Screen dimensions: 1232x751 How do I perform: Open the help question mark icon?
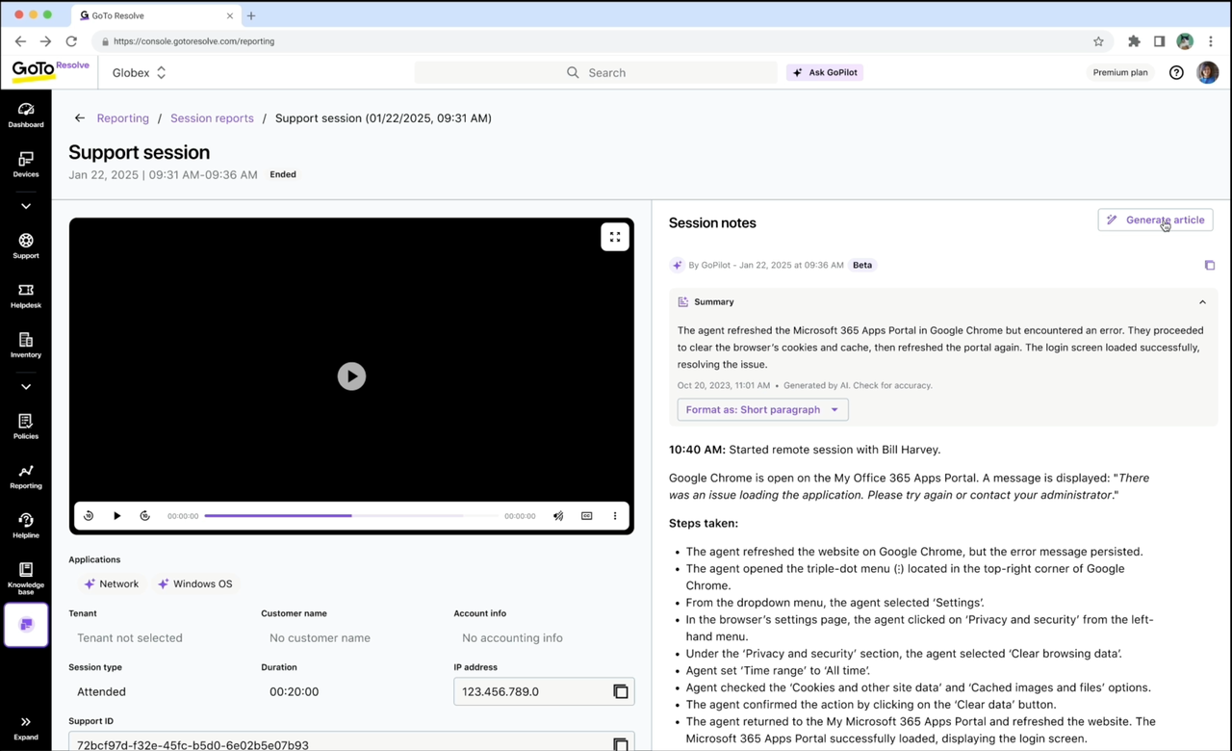(x=1176, y=72)
